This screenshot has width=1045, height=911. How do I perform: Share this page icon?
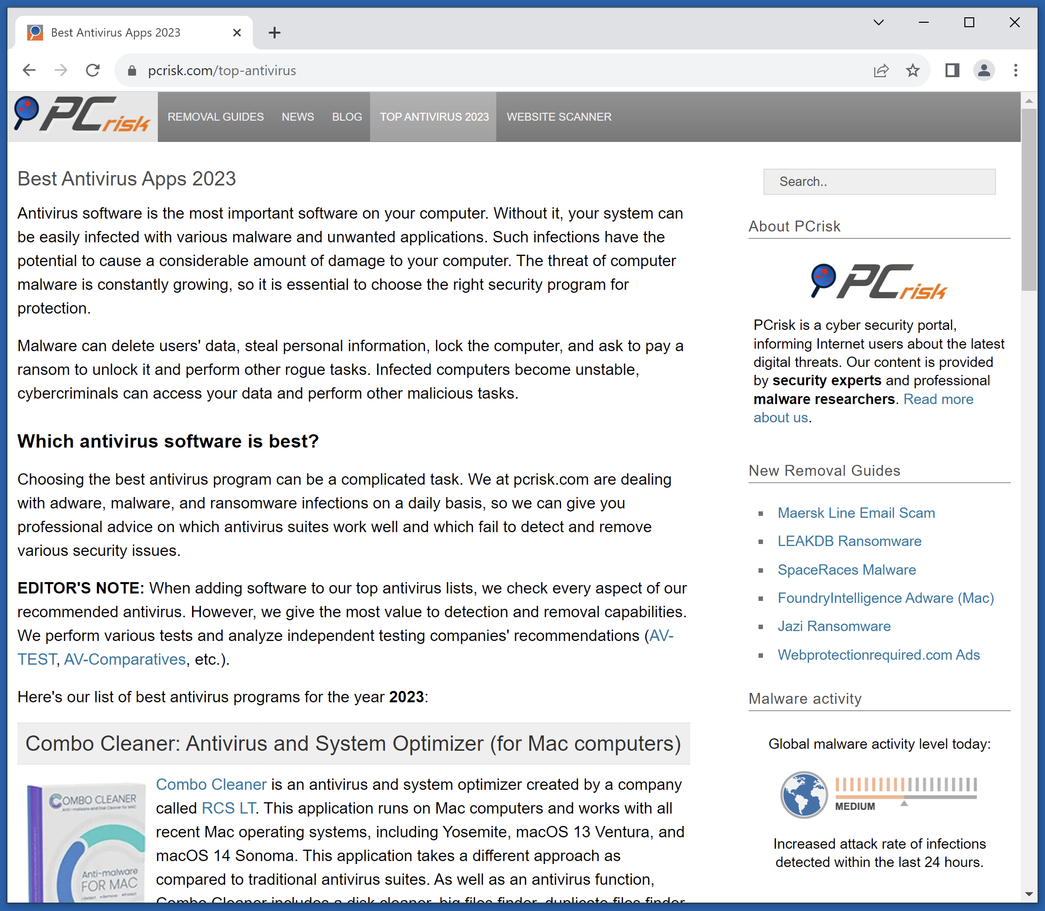[x=881, y=70]
